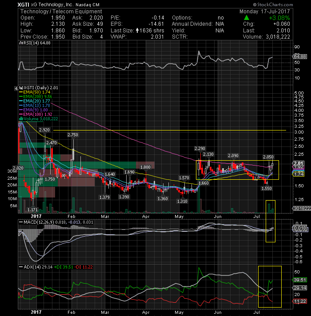Click the 1.800 April peak label
This screenshot has width=311, height=316.
pos(145,167)
